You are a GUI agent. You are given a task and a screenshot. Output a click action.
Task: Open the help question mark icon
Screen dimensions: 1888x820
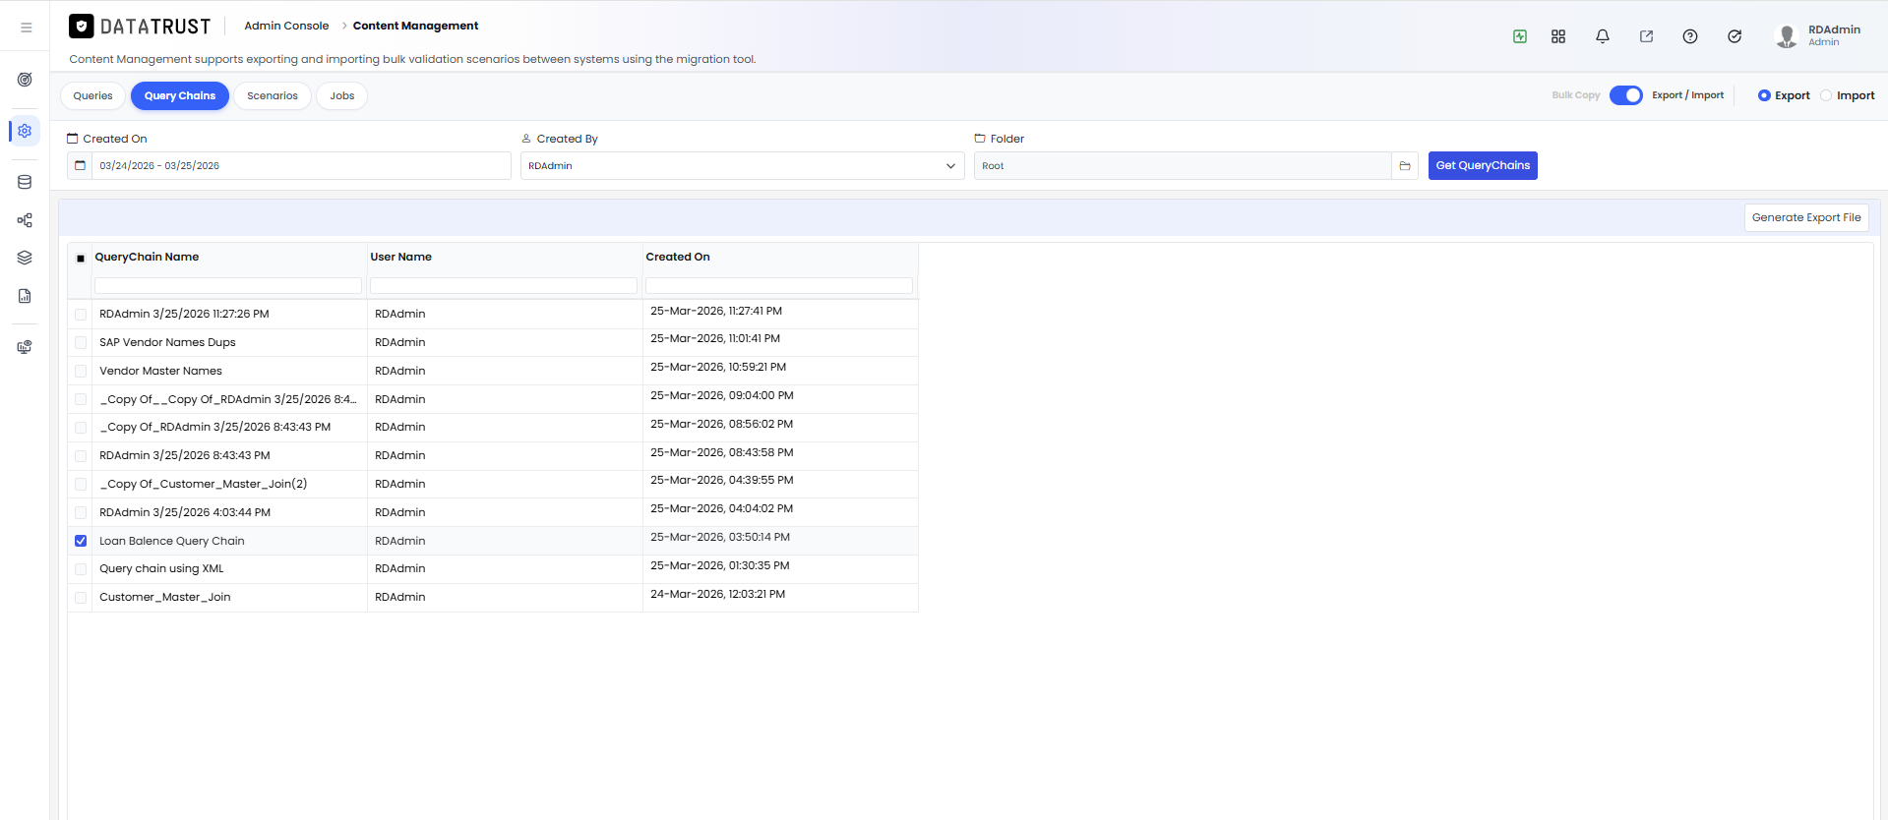tap(1690, 36)
